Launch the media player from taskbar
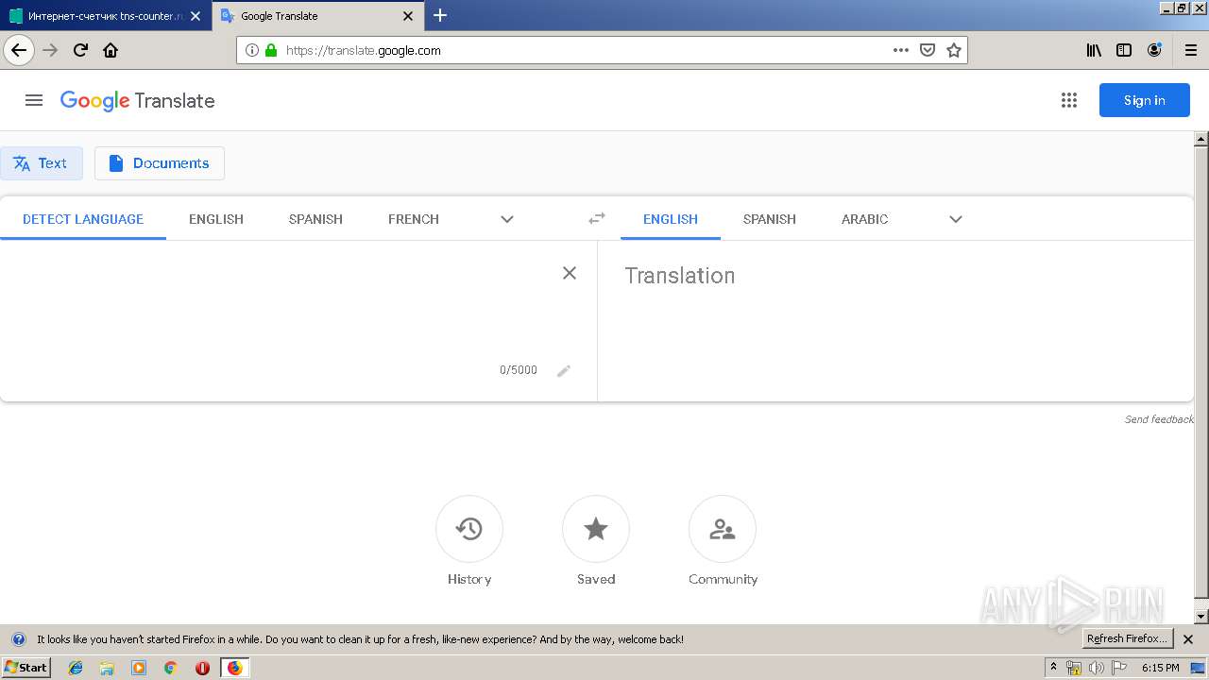 click(139, 668)
